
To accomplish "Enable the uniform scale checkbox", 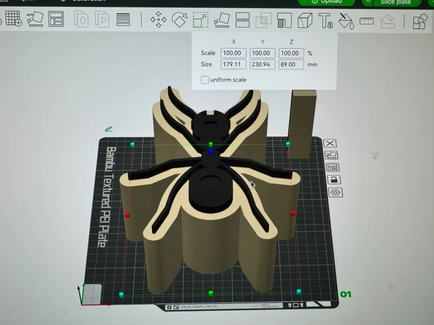I will coord(204,80).
